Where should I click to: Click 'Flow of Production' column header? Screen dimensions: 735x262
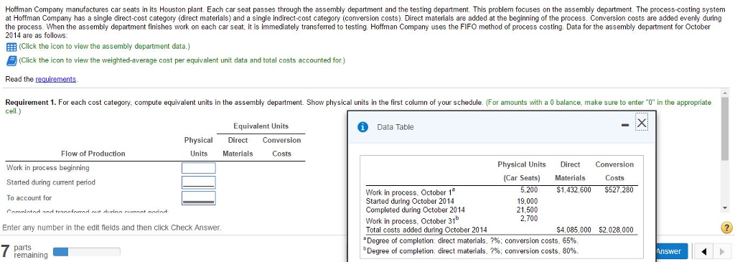pyautogui.click(x=93, y=154)
